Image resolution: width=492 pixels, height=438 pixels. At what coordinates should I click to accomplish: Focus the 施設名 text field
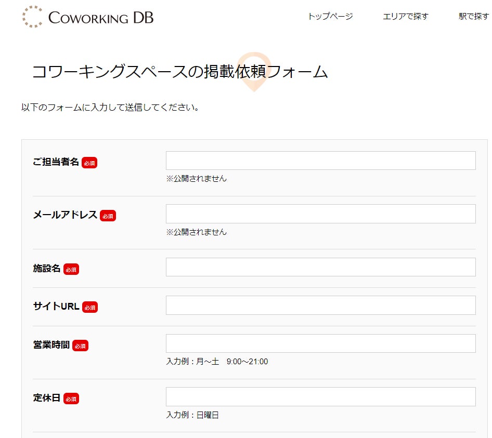321,267
